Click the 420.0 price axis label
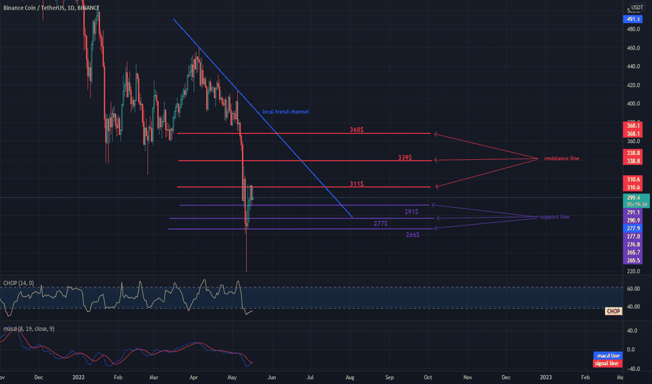 633,85
